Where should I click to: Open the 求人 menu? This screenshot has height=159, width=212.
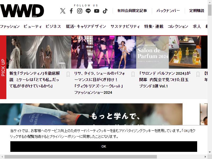click(x=197, y=26)
